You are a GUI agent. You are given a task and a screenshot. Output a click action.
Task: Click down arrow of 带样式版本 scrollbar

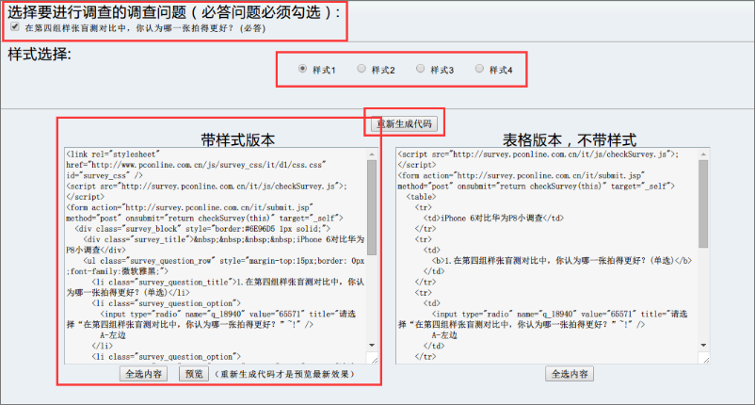point(372,345)
